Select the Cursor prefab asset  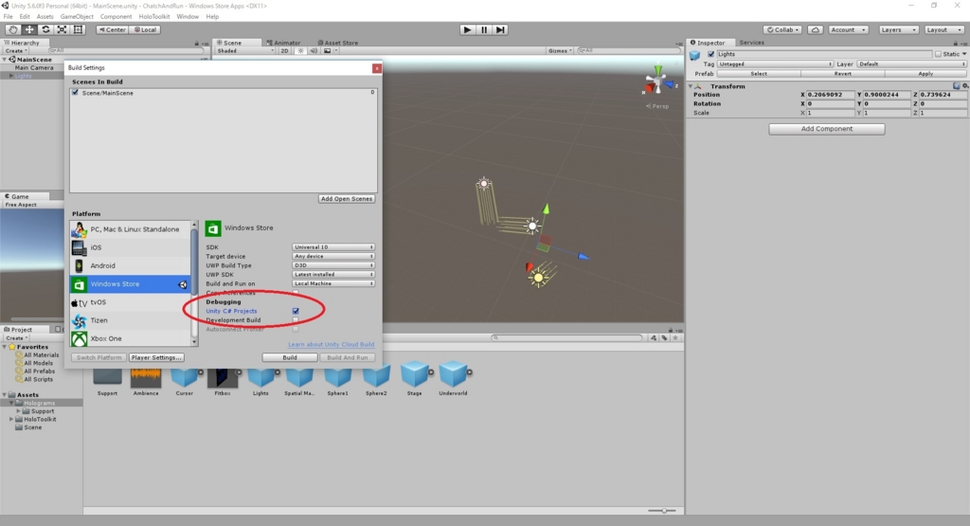[x=185, y=379]
